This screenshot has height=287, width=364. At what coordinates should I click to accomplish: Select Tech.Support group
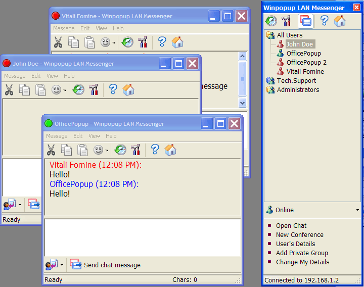(296, 80)
